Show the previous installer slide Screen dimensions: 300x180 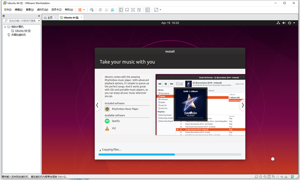point(97,105)
